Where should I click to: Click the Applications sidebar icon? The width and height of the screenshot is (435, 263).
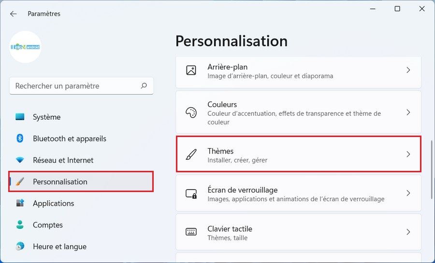[x=20, y=203]
